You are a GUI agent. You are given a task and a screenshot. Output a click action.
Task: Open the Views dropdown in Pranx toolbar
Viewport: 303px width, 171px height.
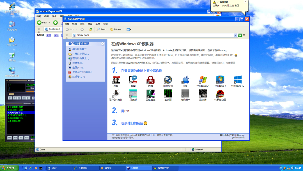tap(129, 30)
